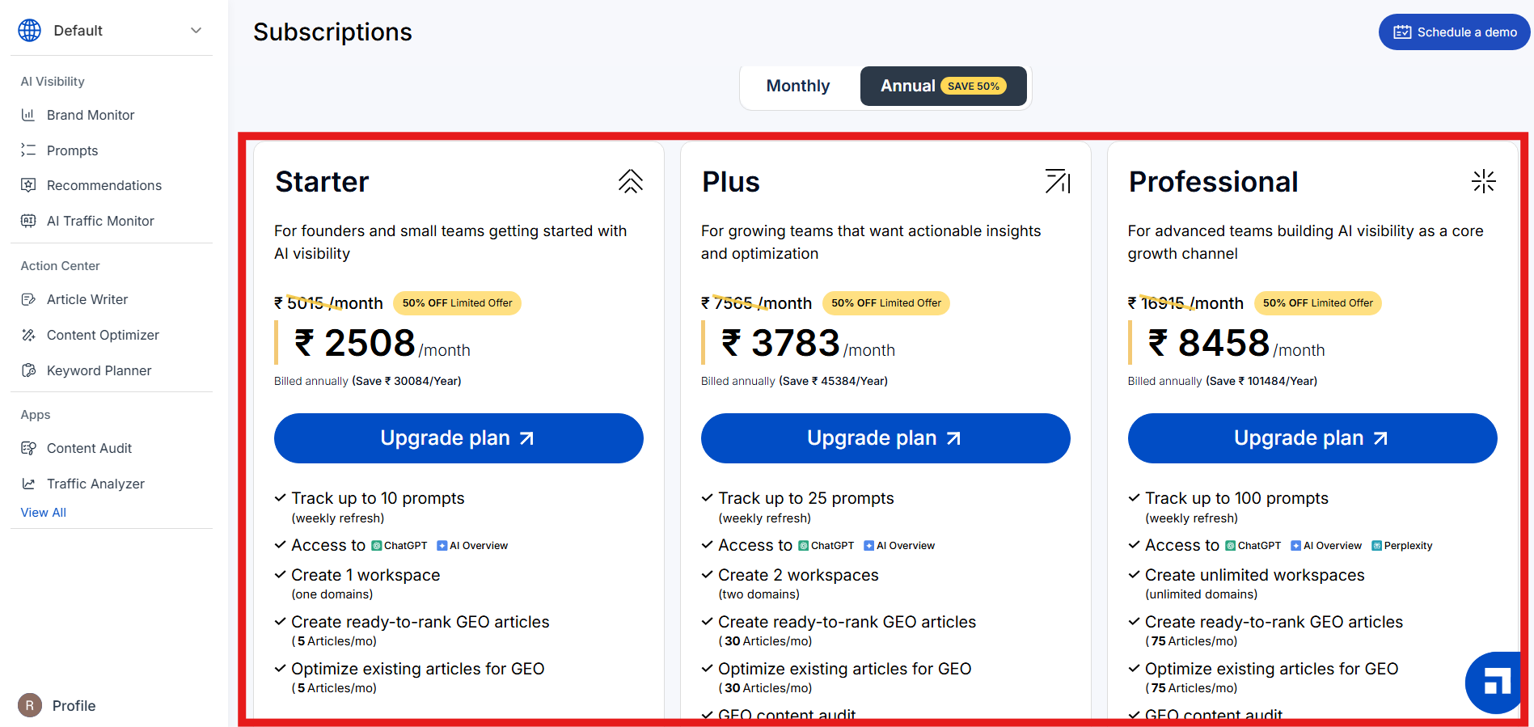Open the Traffic Analyzer app
Image resolution: width=1534 pixels, height=727 pixels.
pyautogui.click(x=95, y=484)
